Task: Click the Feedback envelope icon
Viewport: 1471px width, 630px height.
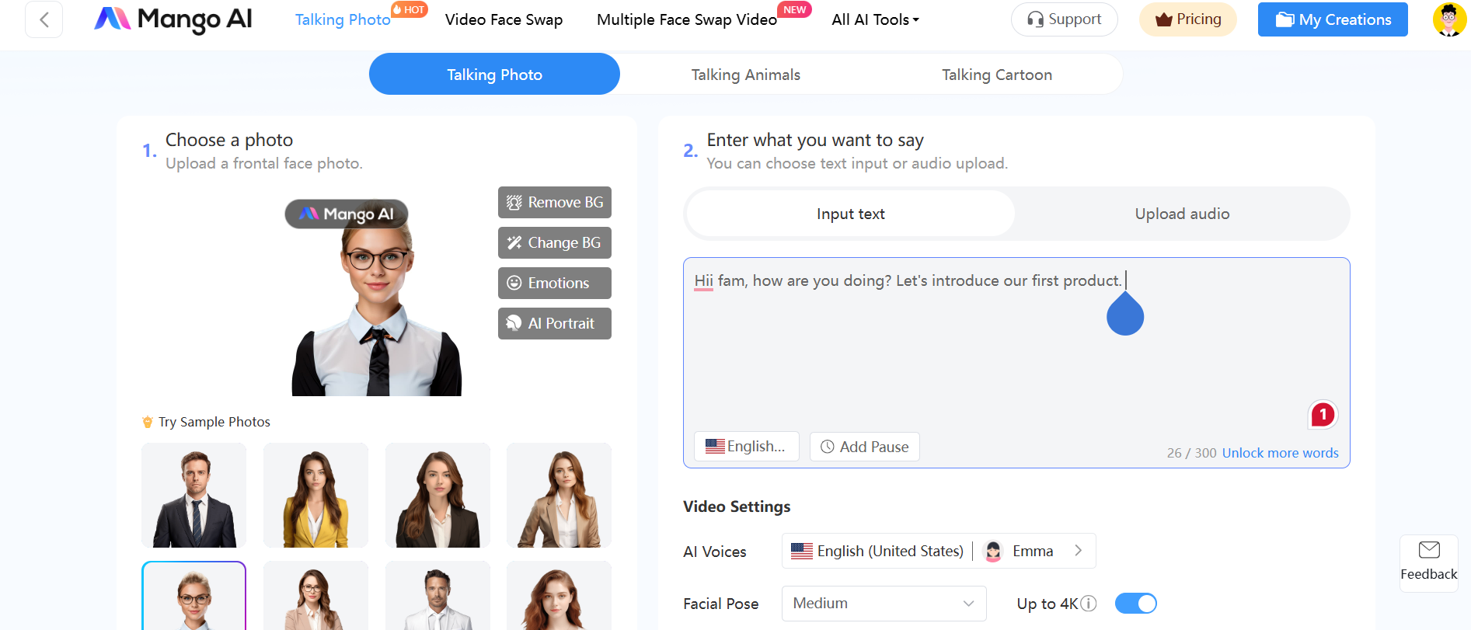Action: [1429, 550]
